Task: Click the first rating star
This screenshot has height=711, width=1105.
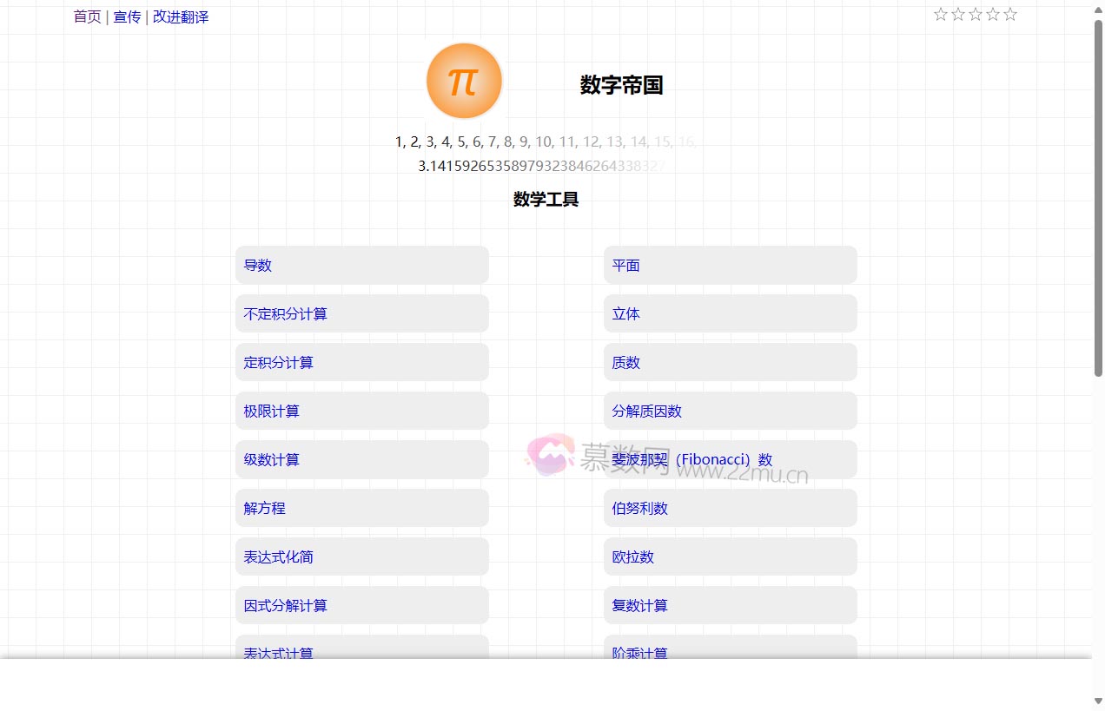Action: 940,14
